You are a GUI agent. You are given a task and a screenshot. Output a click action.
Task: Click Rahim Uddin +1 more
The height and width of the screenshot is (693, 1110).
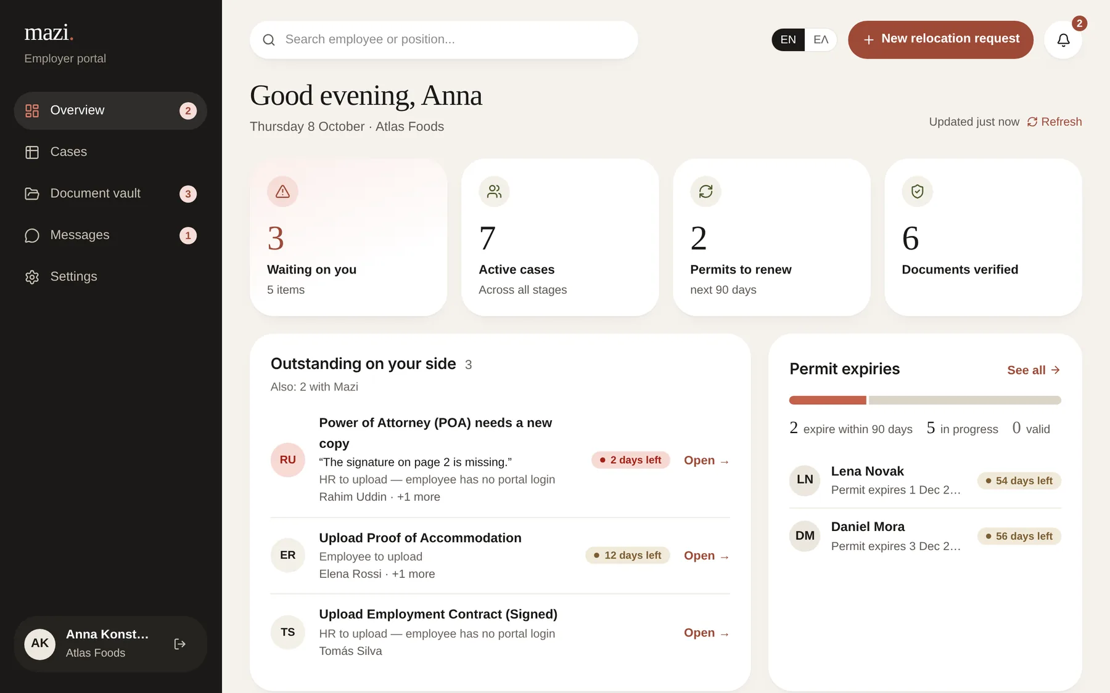coord(380,497)
